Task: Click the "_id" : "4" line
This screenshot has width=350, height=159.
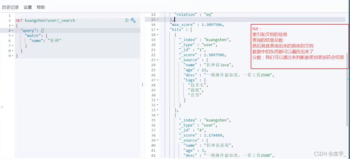Action: pos(192,130)
